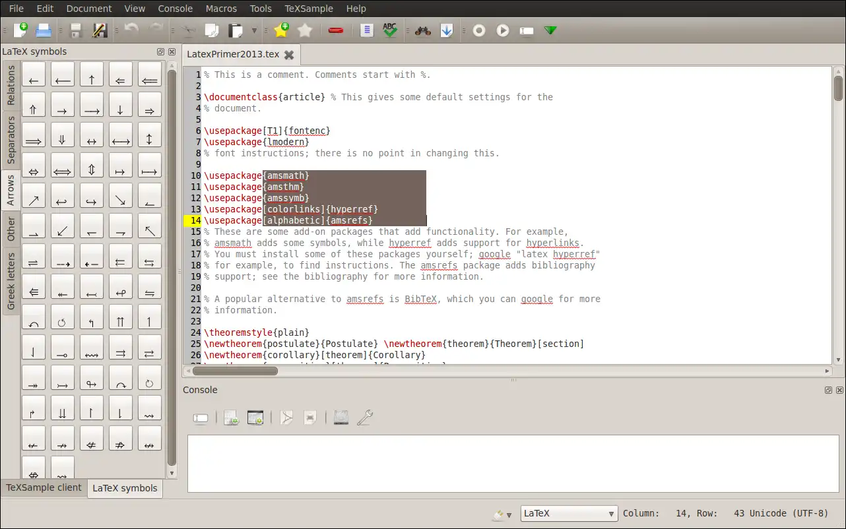Click the record macro circle button
The image size is (846, 529).
pos(479,30)
